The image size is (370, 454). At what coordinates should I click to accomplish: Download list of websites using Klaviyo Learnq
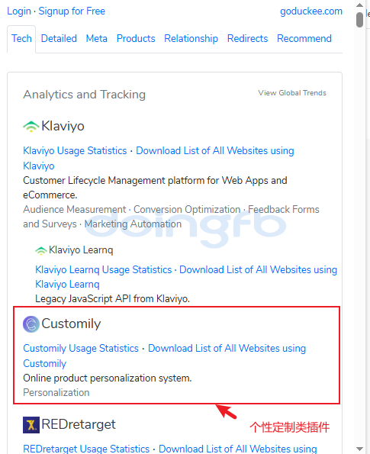coord(259,270)
